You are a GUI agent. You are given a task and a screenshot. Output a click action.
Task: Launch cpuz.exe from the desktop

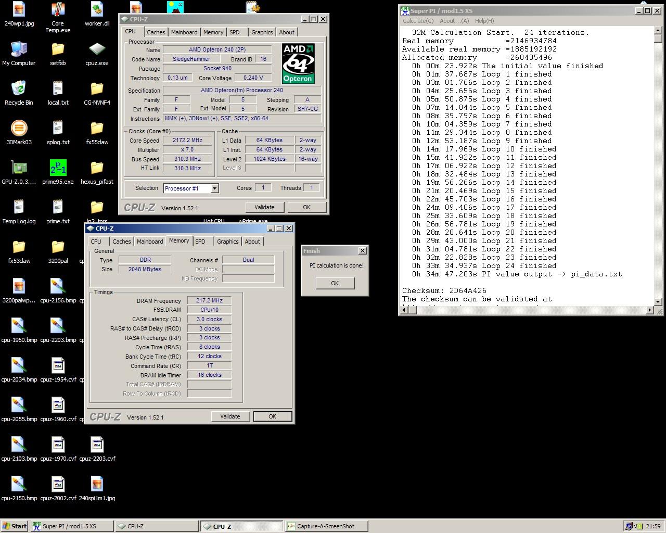click(97, 53)
